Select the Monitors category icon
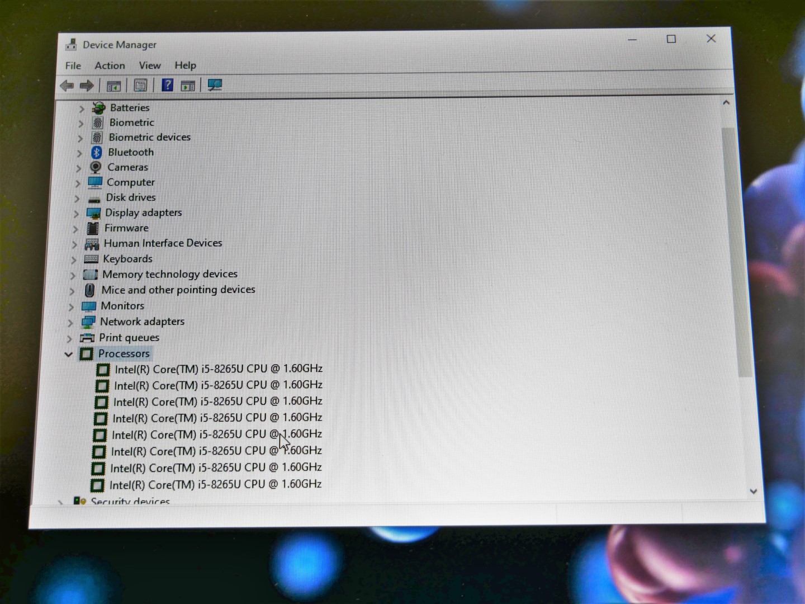This screenshot has height=604, width=805. (x=89, y=306)
